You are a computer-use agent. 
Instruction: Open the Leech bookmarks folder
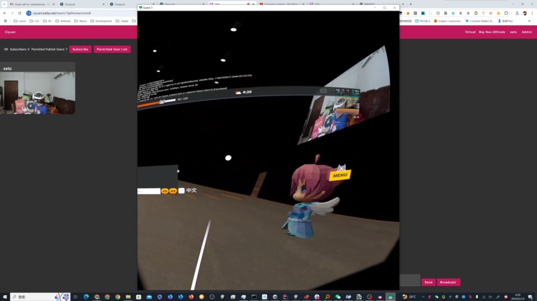pyautogui.click(x=20, y=21)
